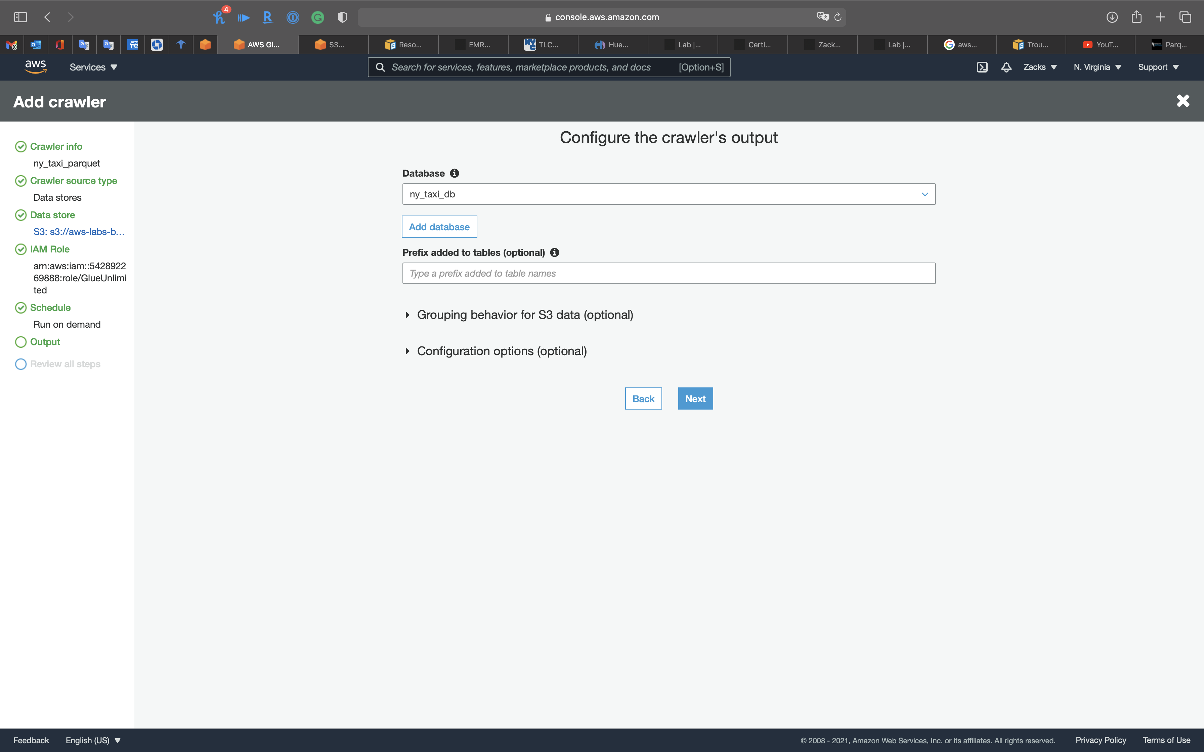The width and height of the screenshot is (1204, 752).
Task: Click the prefix info icon
Action: coord(554,253)
